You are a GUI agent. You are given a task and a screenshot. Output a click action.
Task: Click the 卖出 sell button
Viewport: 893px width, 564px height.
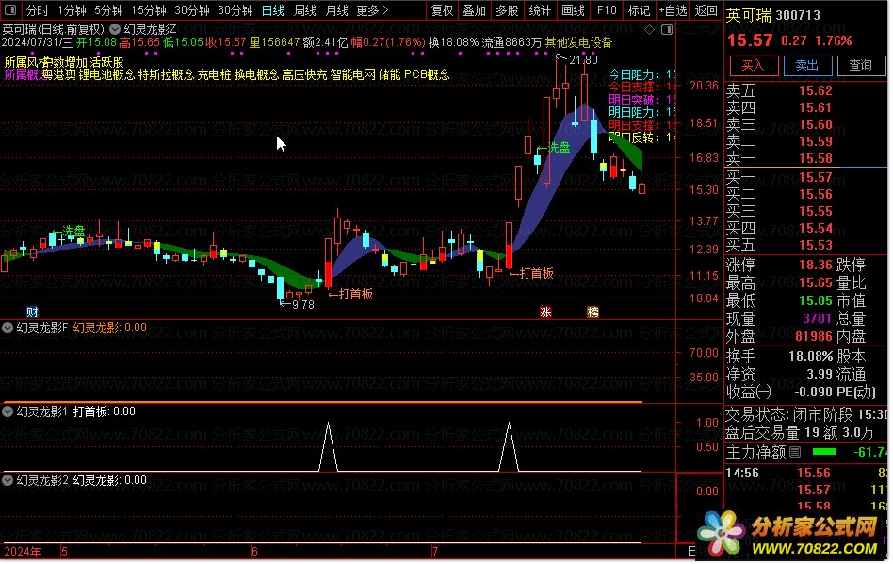coord(807,66)
